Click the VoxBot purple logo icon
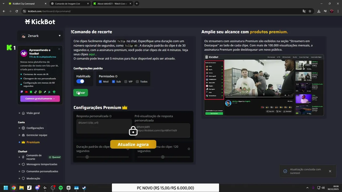The image size is (342, 192). pyautogui.click(x=24, y=53)
